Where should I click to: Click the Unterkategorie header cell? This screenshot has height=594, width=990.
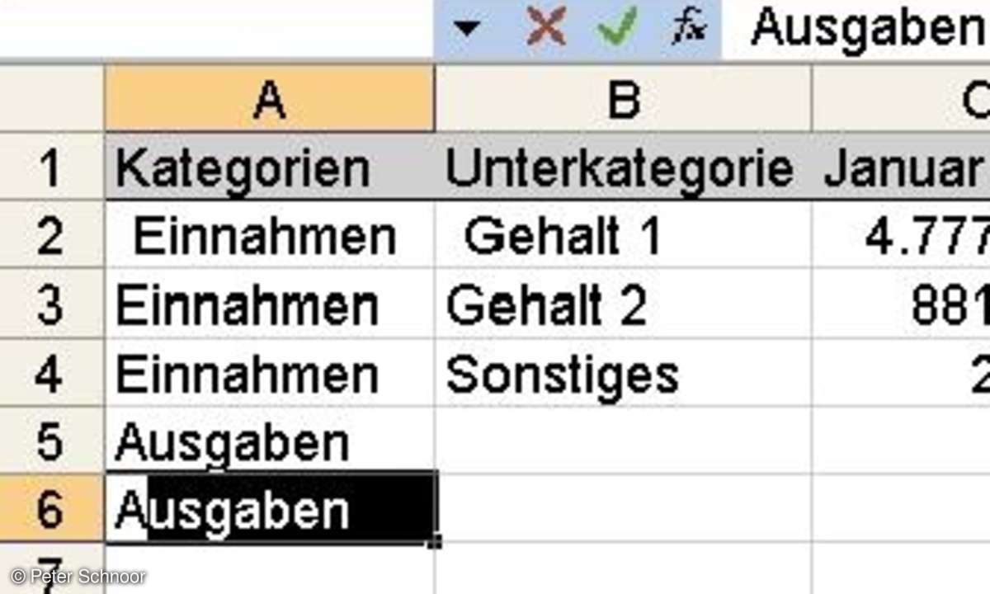tap(623, 168)
